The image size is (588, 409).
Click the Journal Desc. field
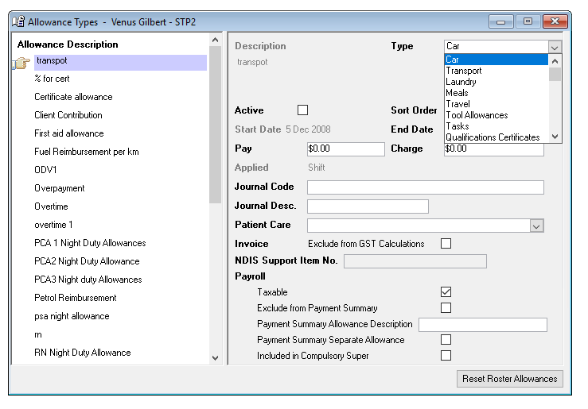[x=368, y=206]
